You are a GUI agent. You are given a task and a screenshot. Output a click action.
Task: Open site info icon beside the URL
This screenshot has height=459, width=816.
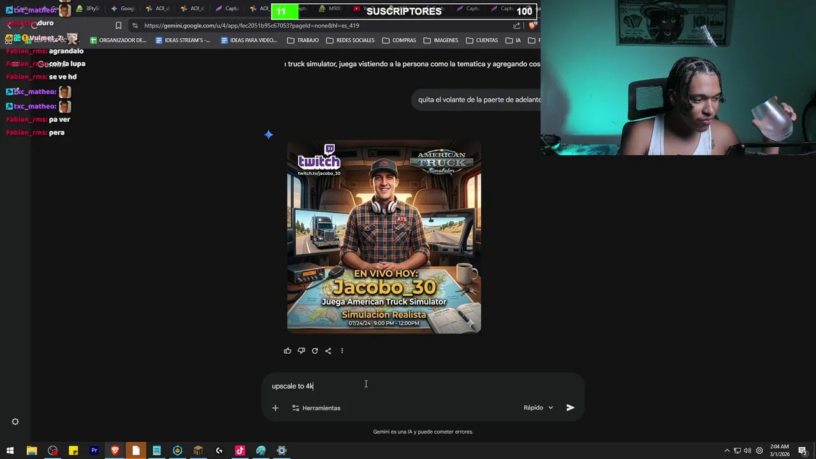135,25
